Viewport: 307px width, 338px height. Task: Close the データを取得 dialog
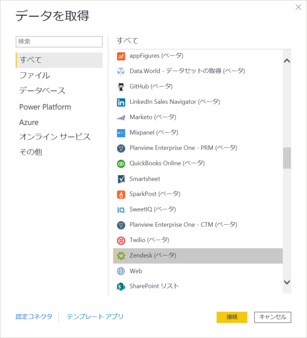point(298,7)
